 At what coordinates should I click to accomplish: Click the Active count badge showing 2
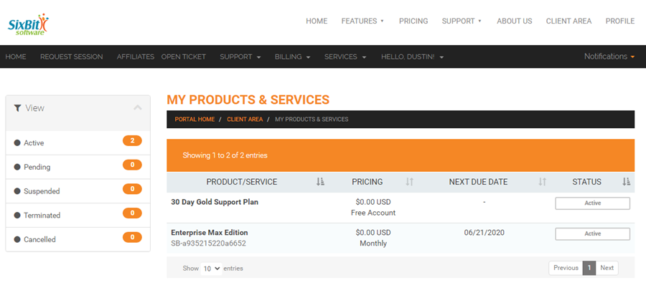[132, 141]
